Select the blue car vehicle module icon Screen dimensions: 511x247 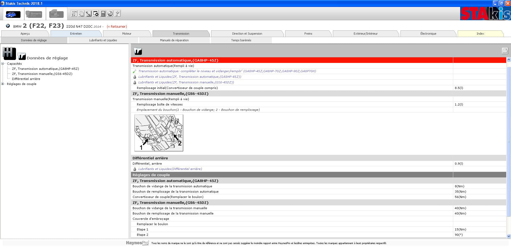[x=13, y=14]
